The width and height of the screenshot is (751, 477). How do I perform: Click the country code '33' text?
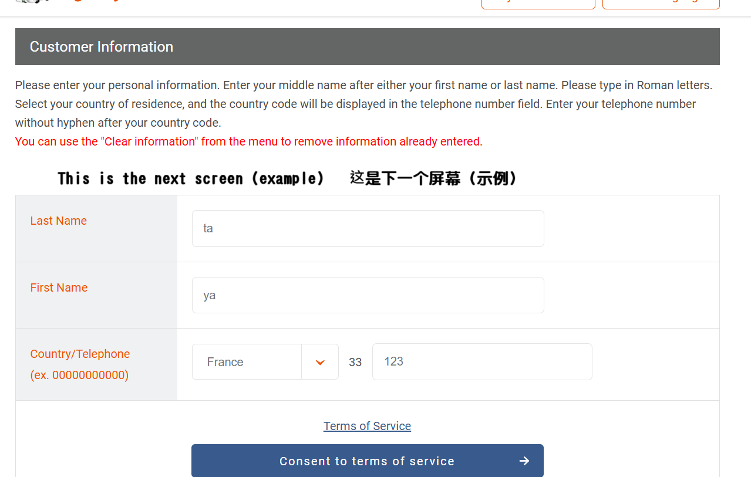point(355,362)
